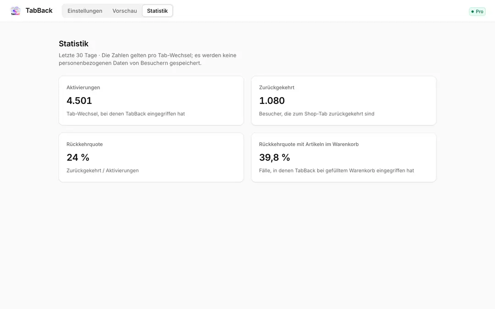Click the 39,8 % cart return value
This screenshot has height=309, width=495.
tap(275, 157)
